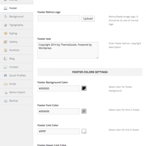Viewport: 146px width, 146px height.
Task: Open the Footer Link Color swatch
Action: click(x=84, y=131)
